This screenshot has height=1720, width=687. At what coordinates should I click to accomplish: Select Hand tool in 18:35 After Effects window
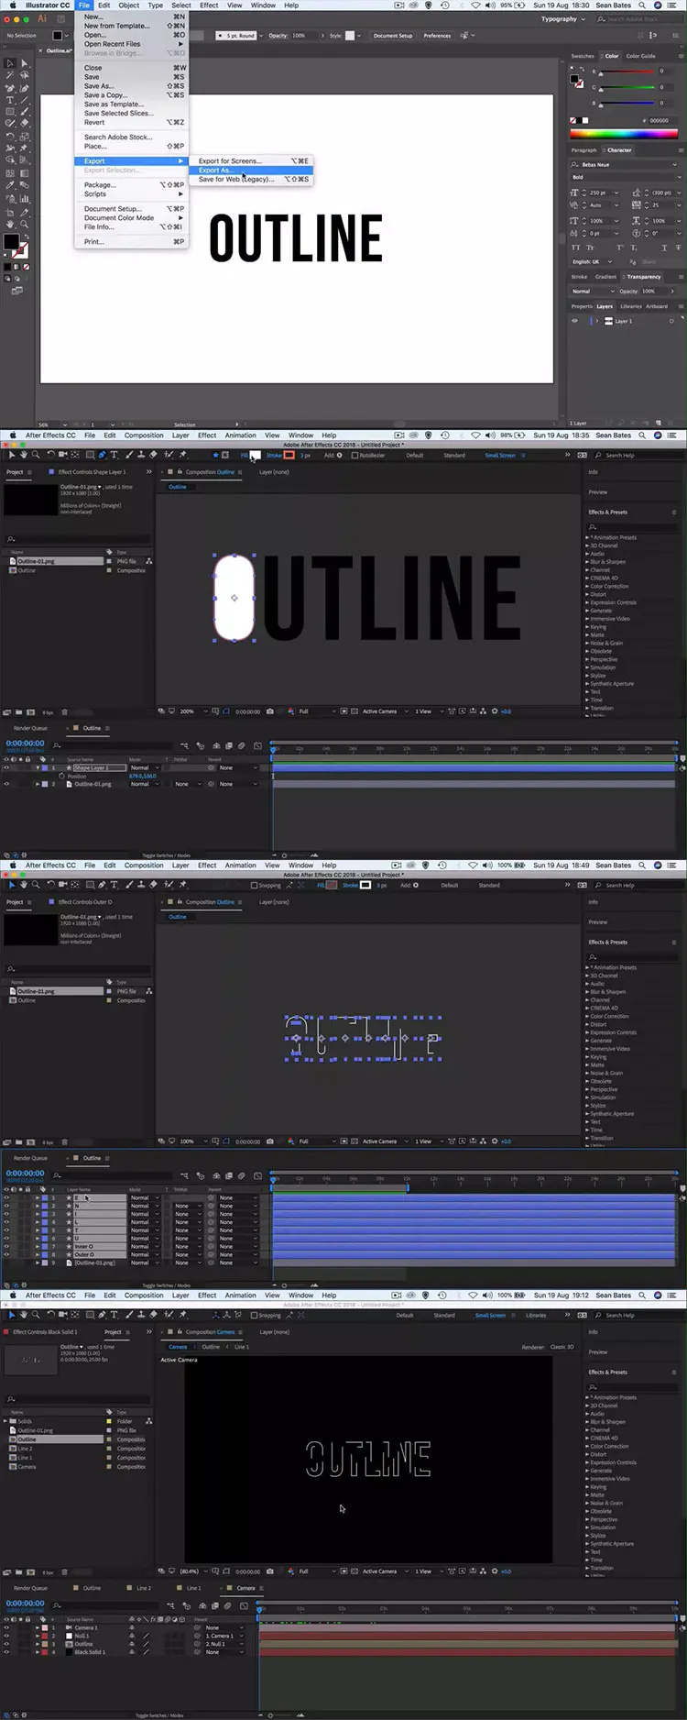[x=24, y=455]
